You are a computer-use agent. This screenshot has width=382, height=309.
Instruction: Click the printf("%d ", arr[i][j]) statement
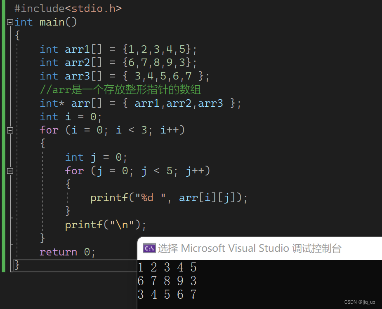point(169,198)
